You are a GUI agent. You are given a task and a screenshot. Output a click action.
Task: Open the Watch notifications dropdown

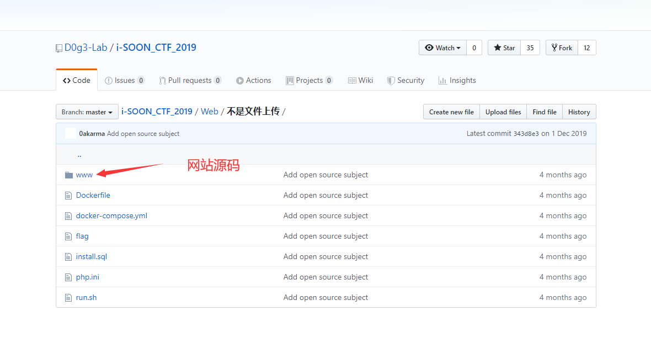442,48
